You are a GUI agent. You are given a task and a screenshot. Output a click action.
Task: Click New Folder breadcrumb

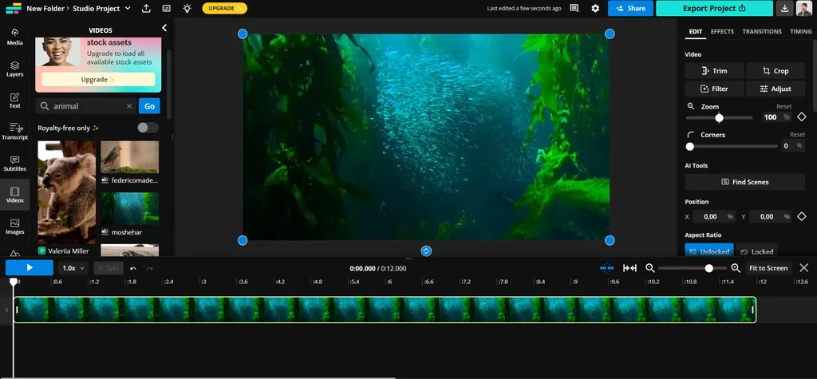tap(45, 8)
